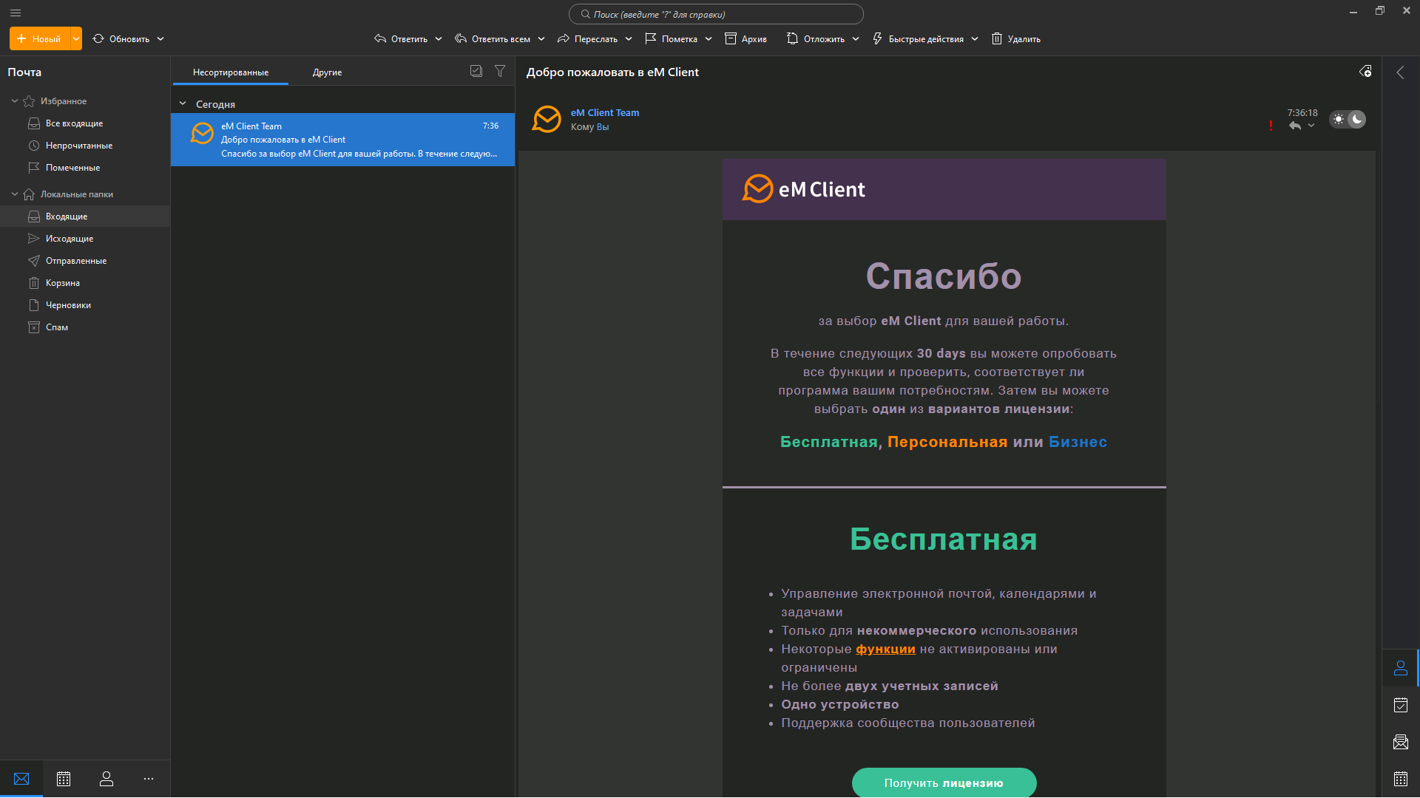
Task: Toggle the select messages checkbox icon
Action: pyautogui.click(x=476, y=71)
